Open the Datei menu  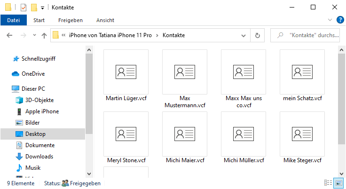(14, 20)
